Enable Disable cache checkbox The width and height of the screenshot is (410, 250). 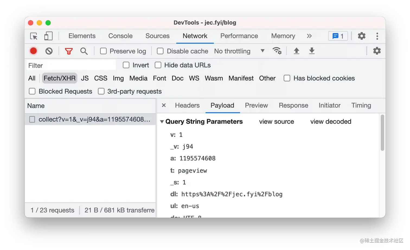tap(160, 51)
